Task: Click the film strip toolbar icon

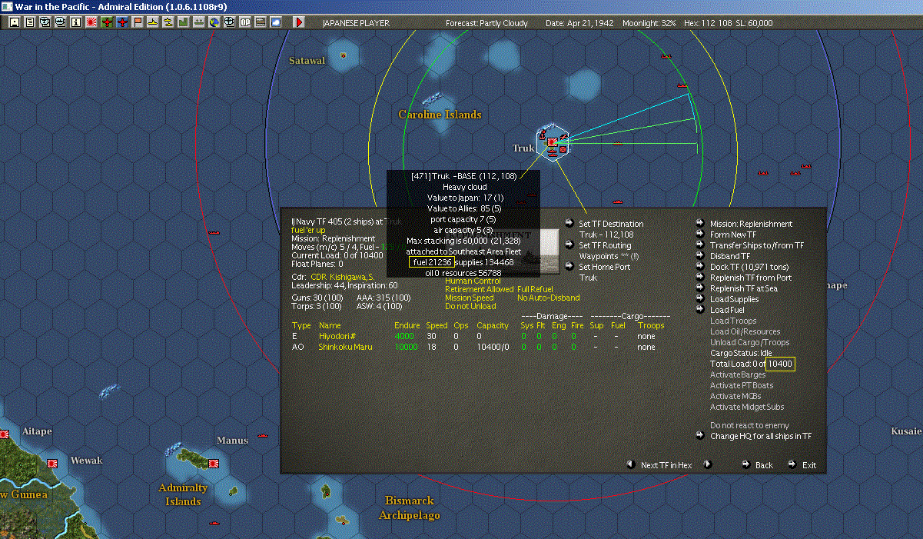Action: (x=261, y=22)
